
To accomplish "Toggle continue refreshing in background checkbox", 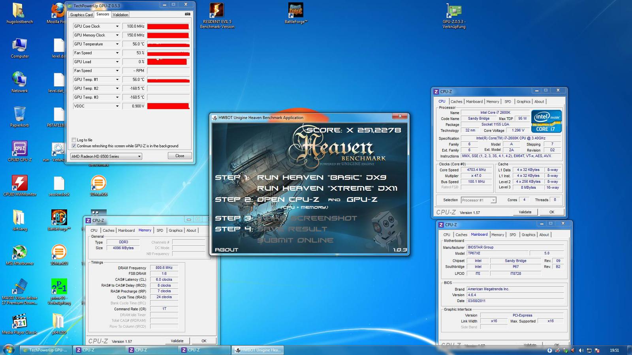I will pos(74,146).
